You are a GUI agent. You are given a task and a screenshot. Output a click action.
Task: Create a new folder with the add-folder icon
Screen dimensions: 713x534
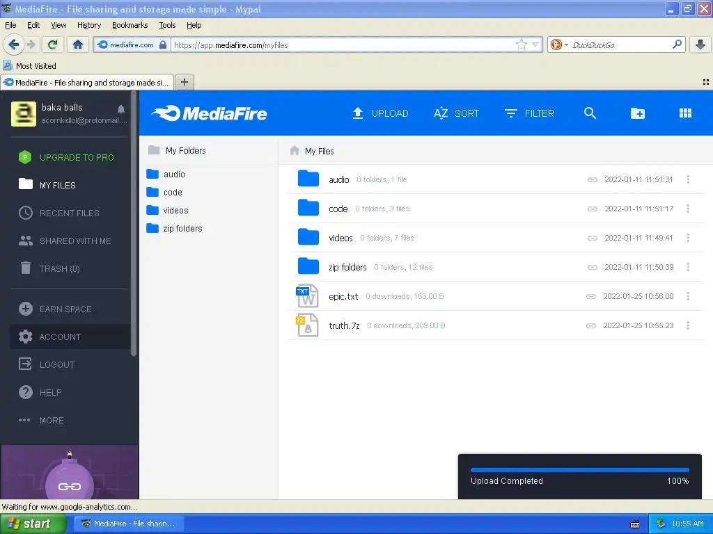point(638,113)
